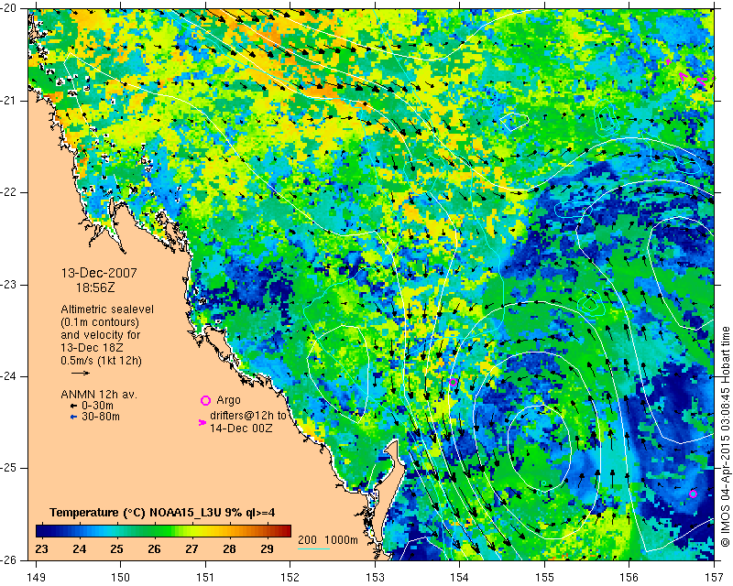This screenshot has width=733, height=586.
Task: Click the color bar tick label '24'
Action: [79, 548]
